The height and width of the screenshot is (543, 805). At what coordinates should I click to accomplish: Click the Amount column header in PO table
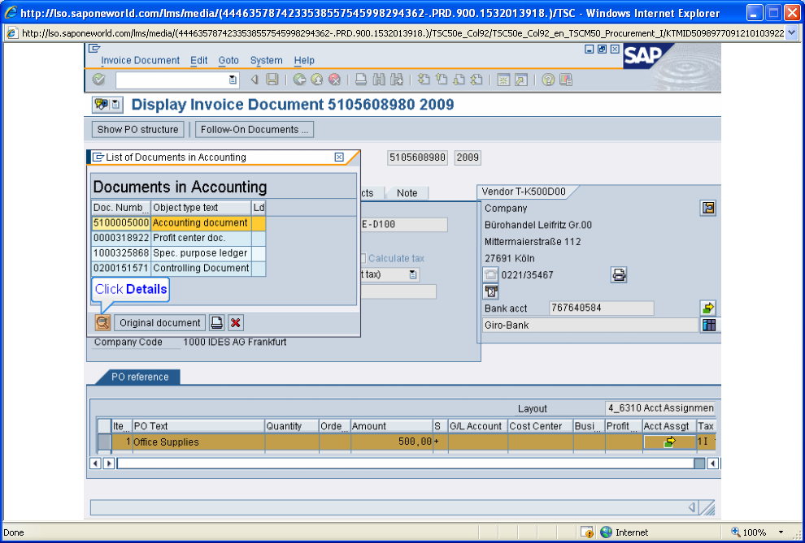coord(392,425)
